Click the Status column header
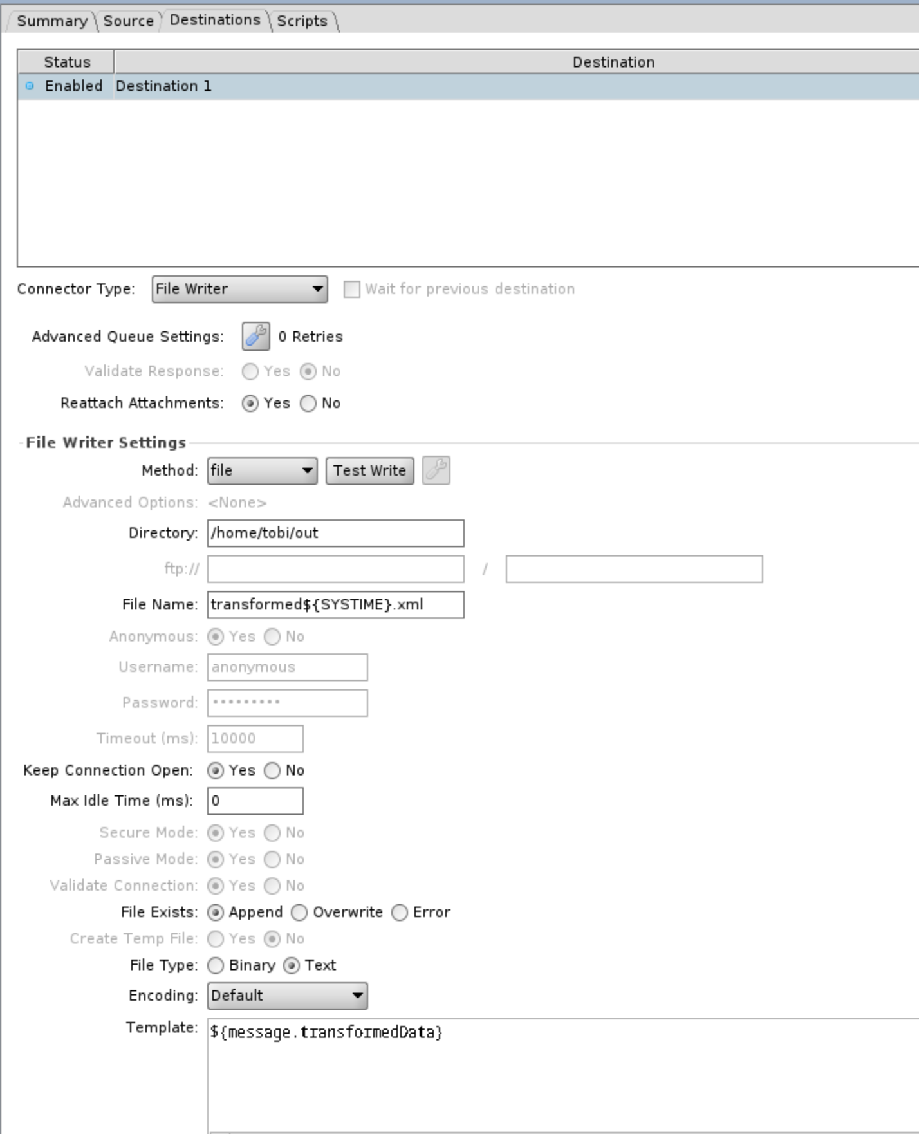The width and height of the screenshot is (919, 1134). coord(66,62)
